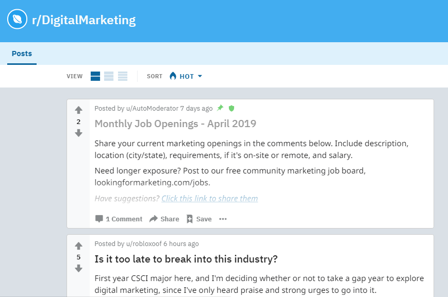Click the r/DigitalMarketing community logo icon
The image size is (448, 297).
point(17,20)
